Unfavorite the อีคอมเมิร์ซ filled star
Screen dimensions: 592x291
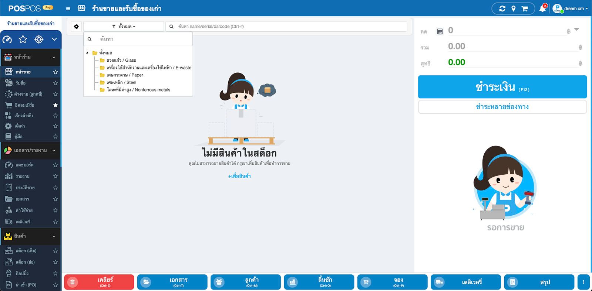coord(55,105)
